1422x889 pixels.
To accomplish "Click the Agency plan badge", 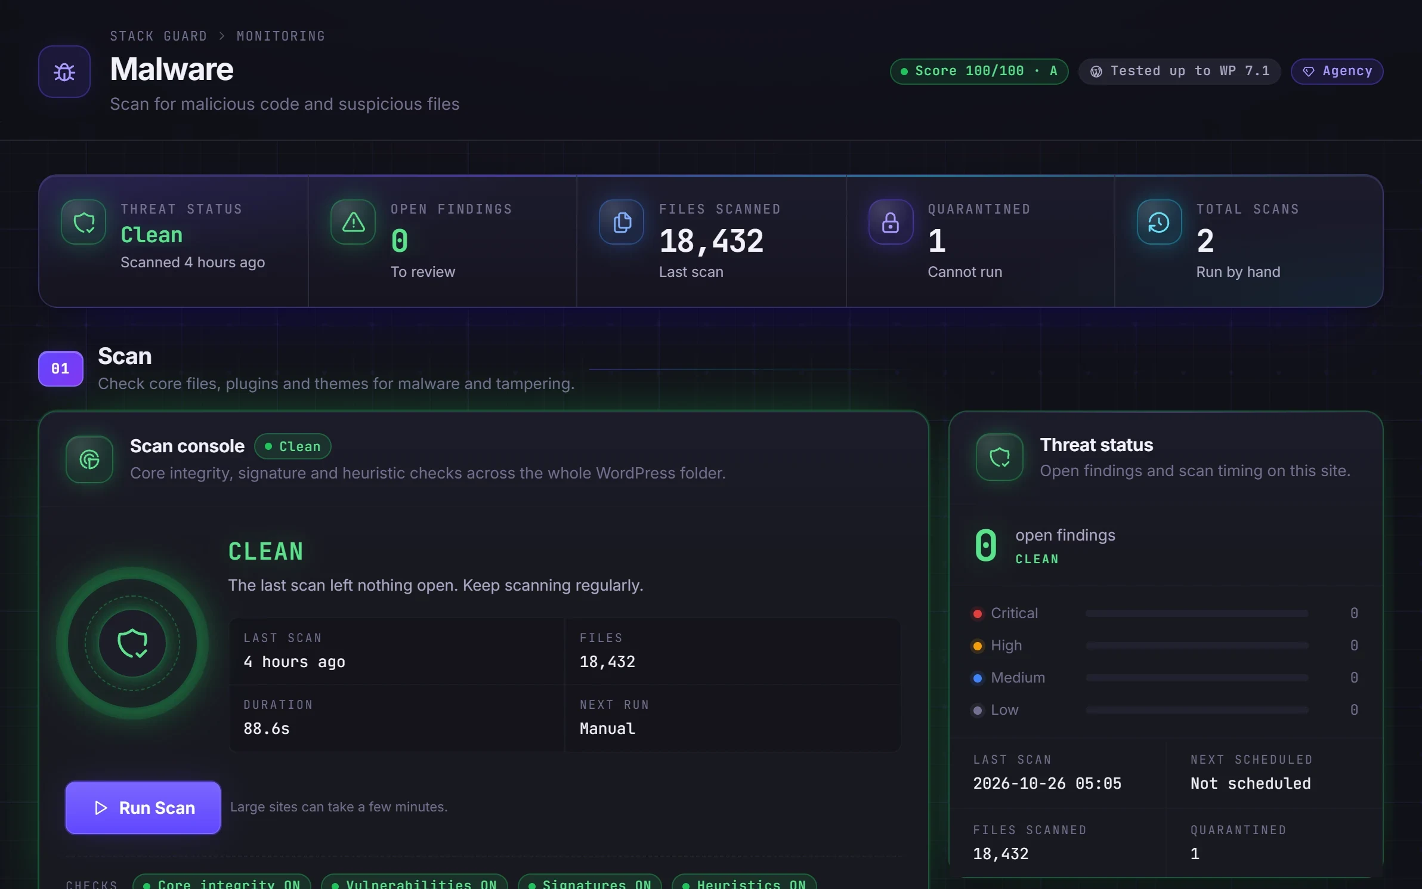I will tap(1337, 71).
